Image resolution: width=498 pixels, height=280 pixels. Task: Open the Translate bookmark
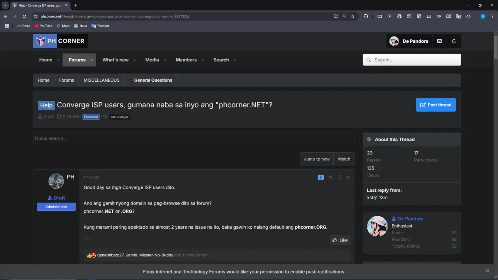point(100,26)
